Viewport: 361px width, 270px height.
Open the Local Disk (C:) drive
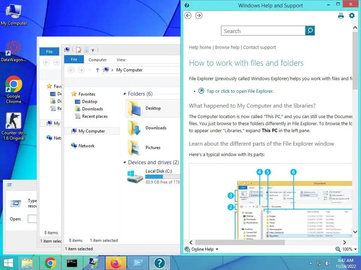(x=153, y=176)
